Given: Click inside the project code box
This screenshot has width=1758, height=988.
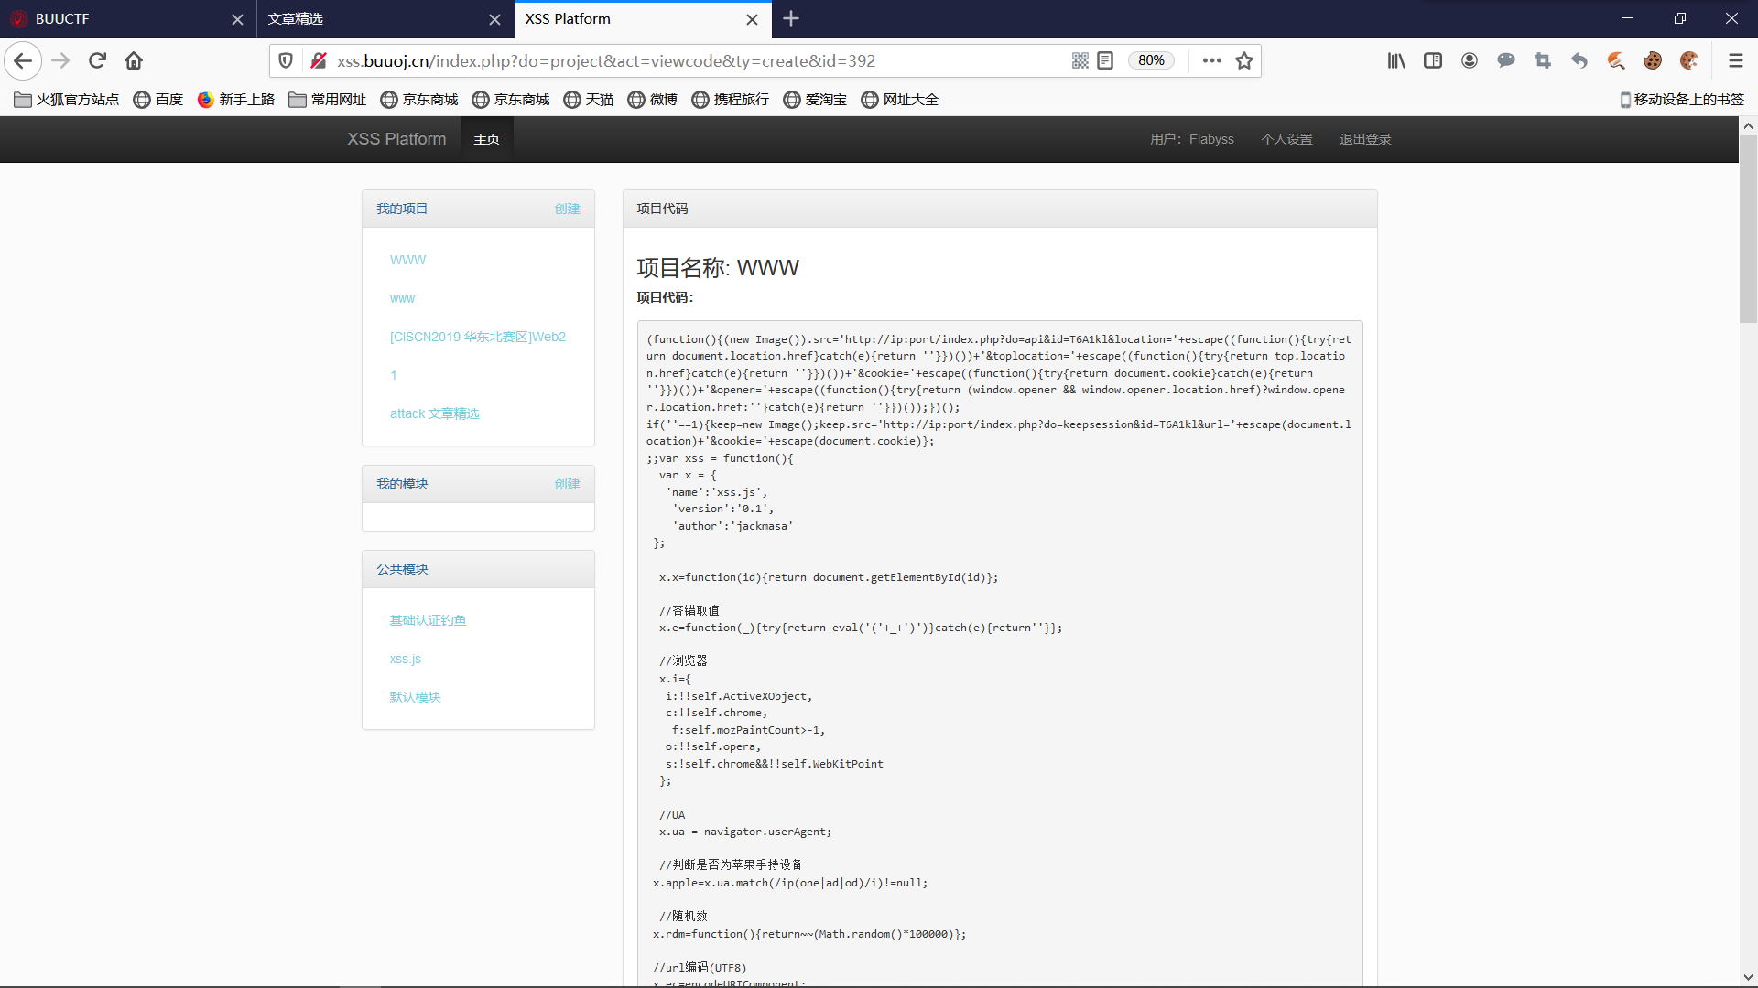Looking at the screenshot, I should click(x=1000, y=652).
